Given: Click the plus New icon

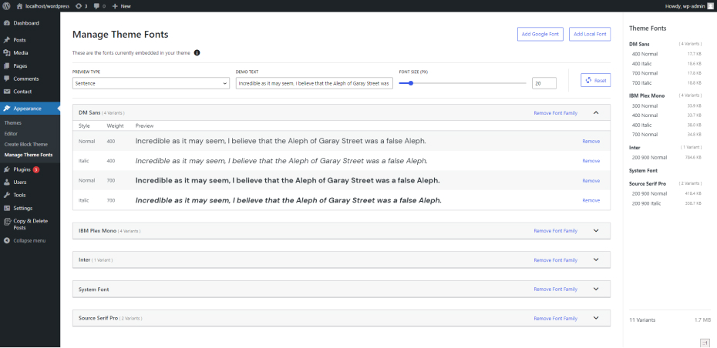Looking at the screenshot, I should tap(115, 6).
